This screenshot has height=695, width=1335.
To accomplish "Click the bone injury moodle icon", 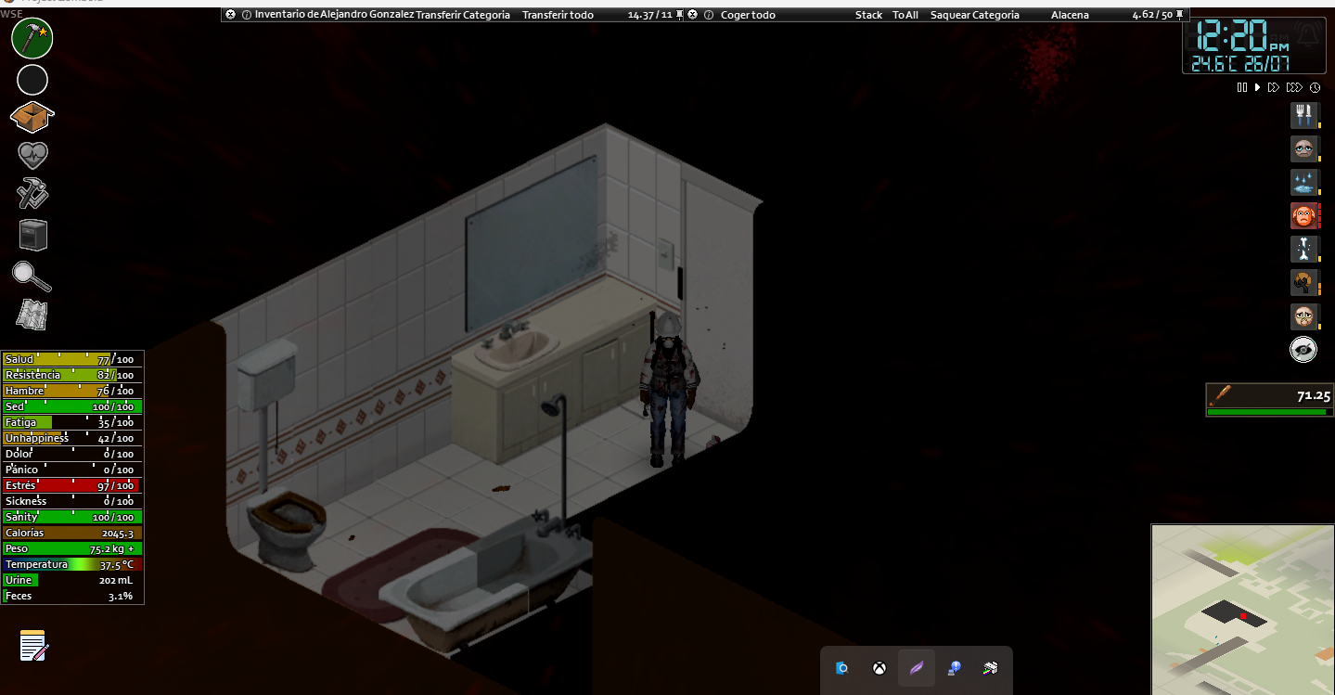I will coord(1304,250).
